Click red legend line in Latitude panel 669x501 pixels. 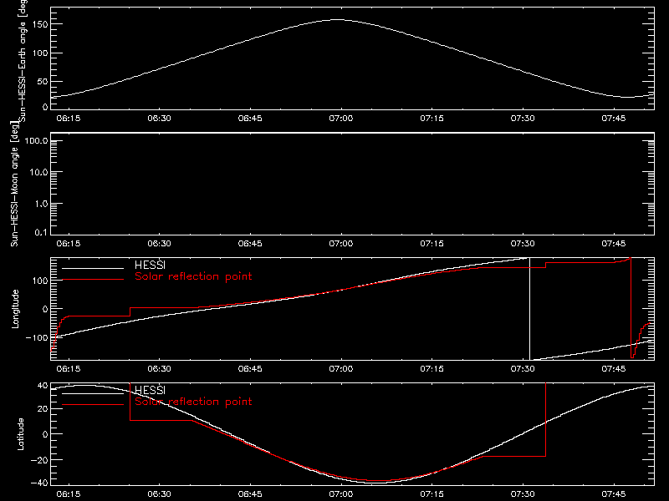coord(93,404)
